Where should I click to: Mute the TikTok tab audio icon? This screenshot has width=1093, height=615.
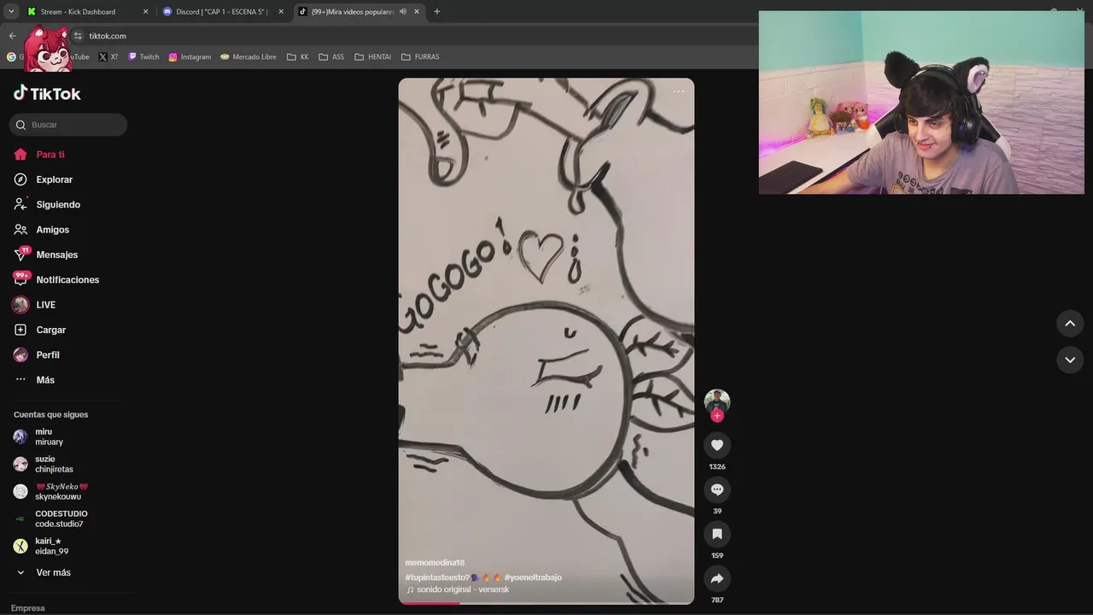coord(402,12)
